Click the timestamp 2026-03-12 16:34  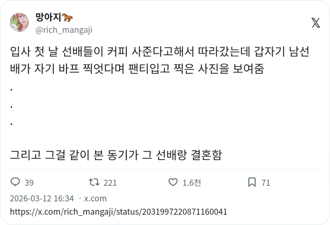(x=42, y=198)
